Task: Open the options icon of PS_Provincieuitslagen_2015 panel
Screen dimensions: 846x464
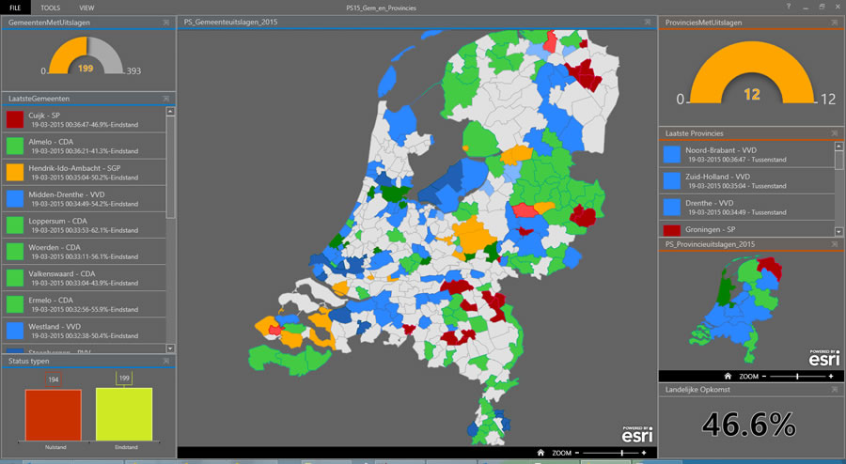Action: pos(835,244)
